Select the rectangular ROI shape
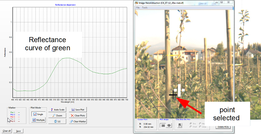Image resolution: width=261 pixels, height=134 pixels. click(x=163, y=125)
